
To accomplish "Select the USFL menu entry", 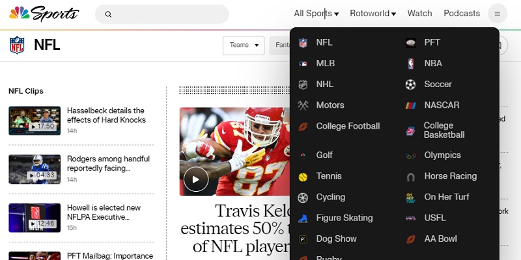I will coord(434,218).
